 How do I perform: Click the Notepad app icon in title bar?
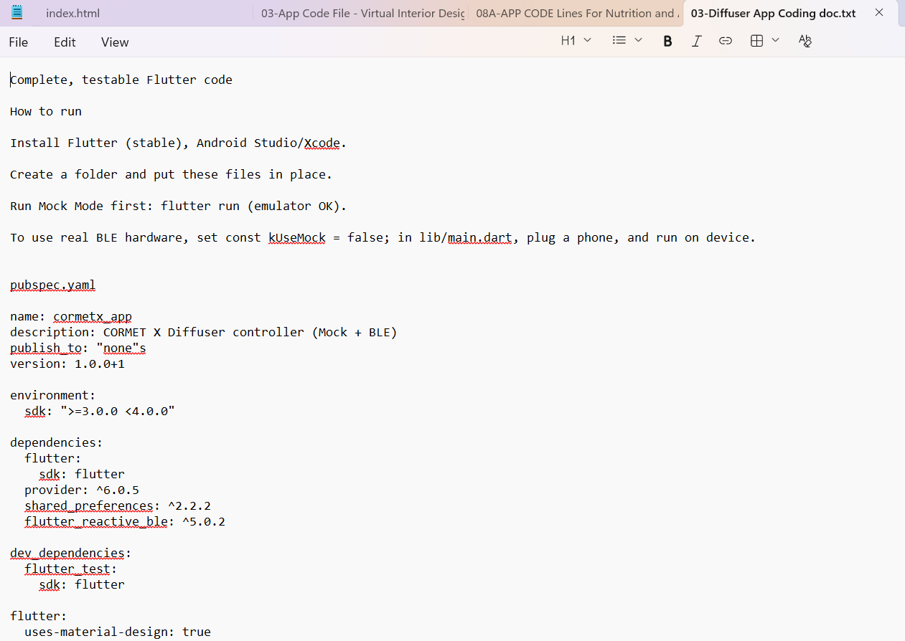(17, 12)
